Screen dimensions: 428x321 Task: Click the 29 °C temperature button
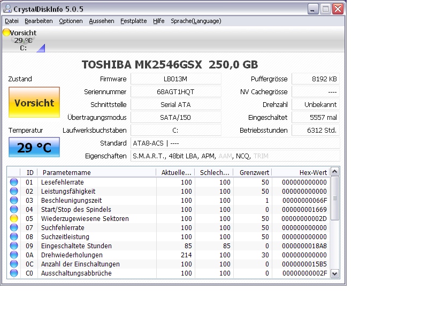pyautogui.click(x=34, y=148)
